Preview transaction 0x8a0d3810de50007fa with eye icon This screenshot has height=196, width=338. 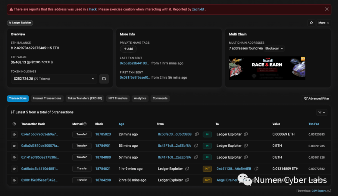[x=14, y=146]
